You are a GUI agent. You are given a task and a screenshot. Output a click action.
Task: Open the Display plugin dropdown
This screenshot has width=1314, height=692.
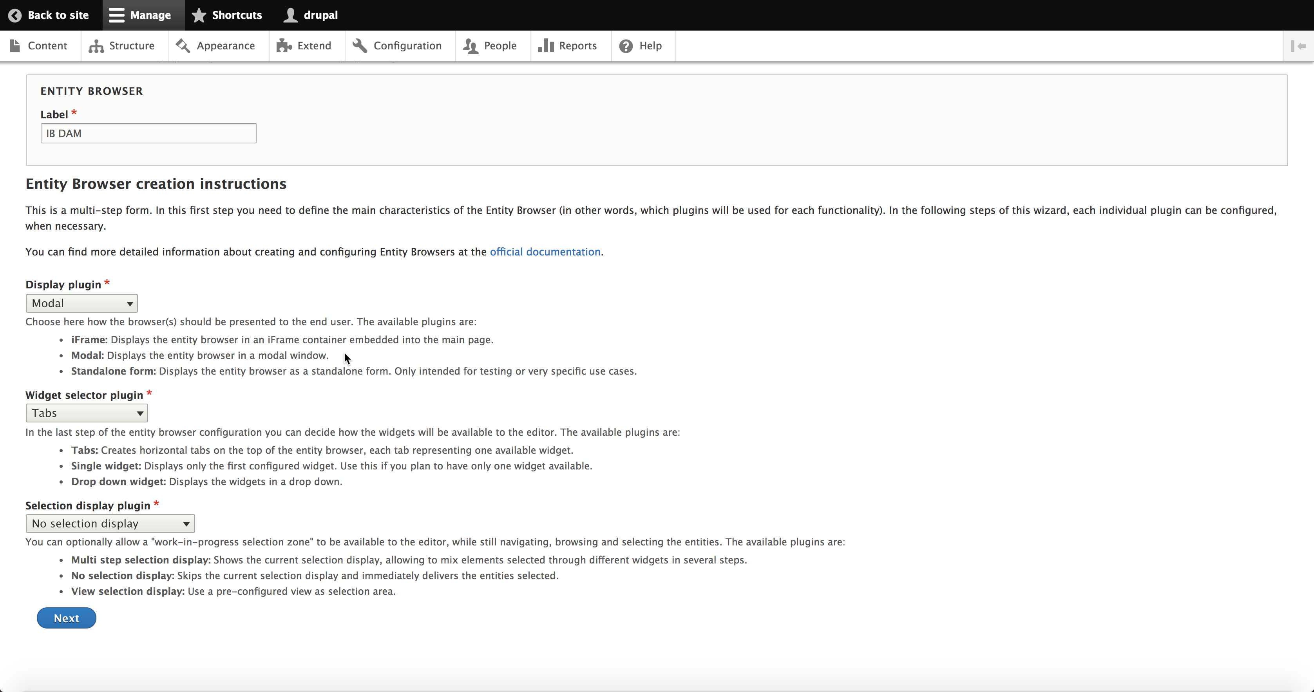[81, 304]
